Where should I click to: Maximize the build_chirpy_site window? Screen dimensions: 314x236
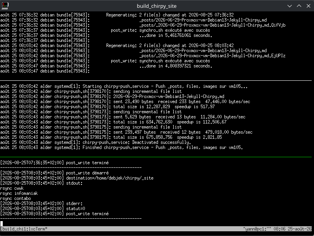299,6
